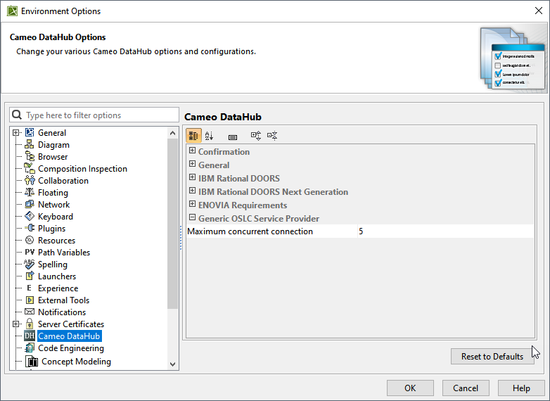
Task: Click the Spelling ABC icon
Action: 30,265
